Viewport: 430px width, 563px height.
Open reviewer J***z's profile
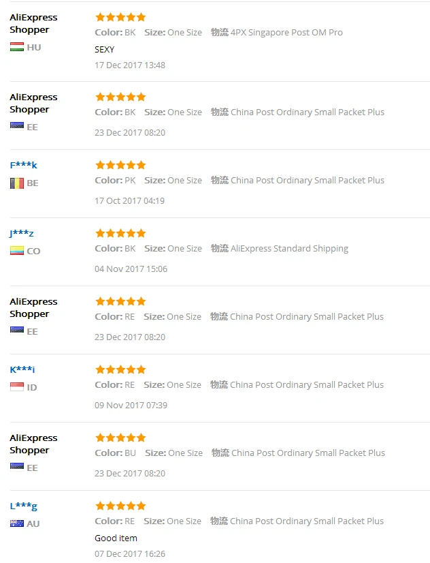pyautogui.click(x=22, y=233)
